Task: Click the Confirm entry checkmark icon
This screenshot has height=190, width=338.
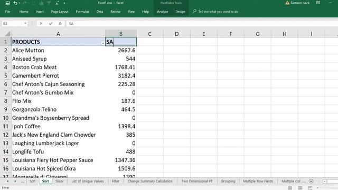Action: click(x=51, y=23)
